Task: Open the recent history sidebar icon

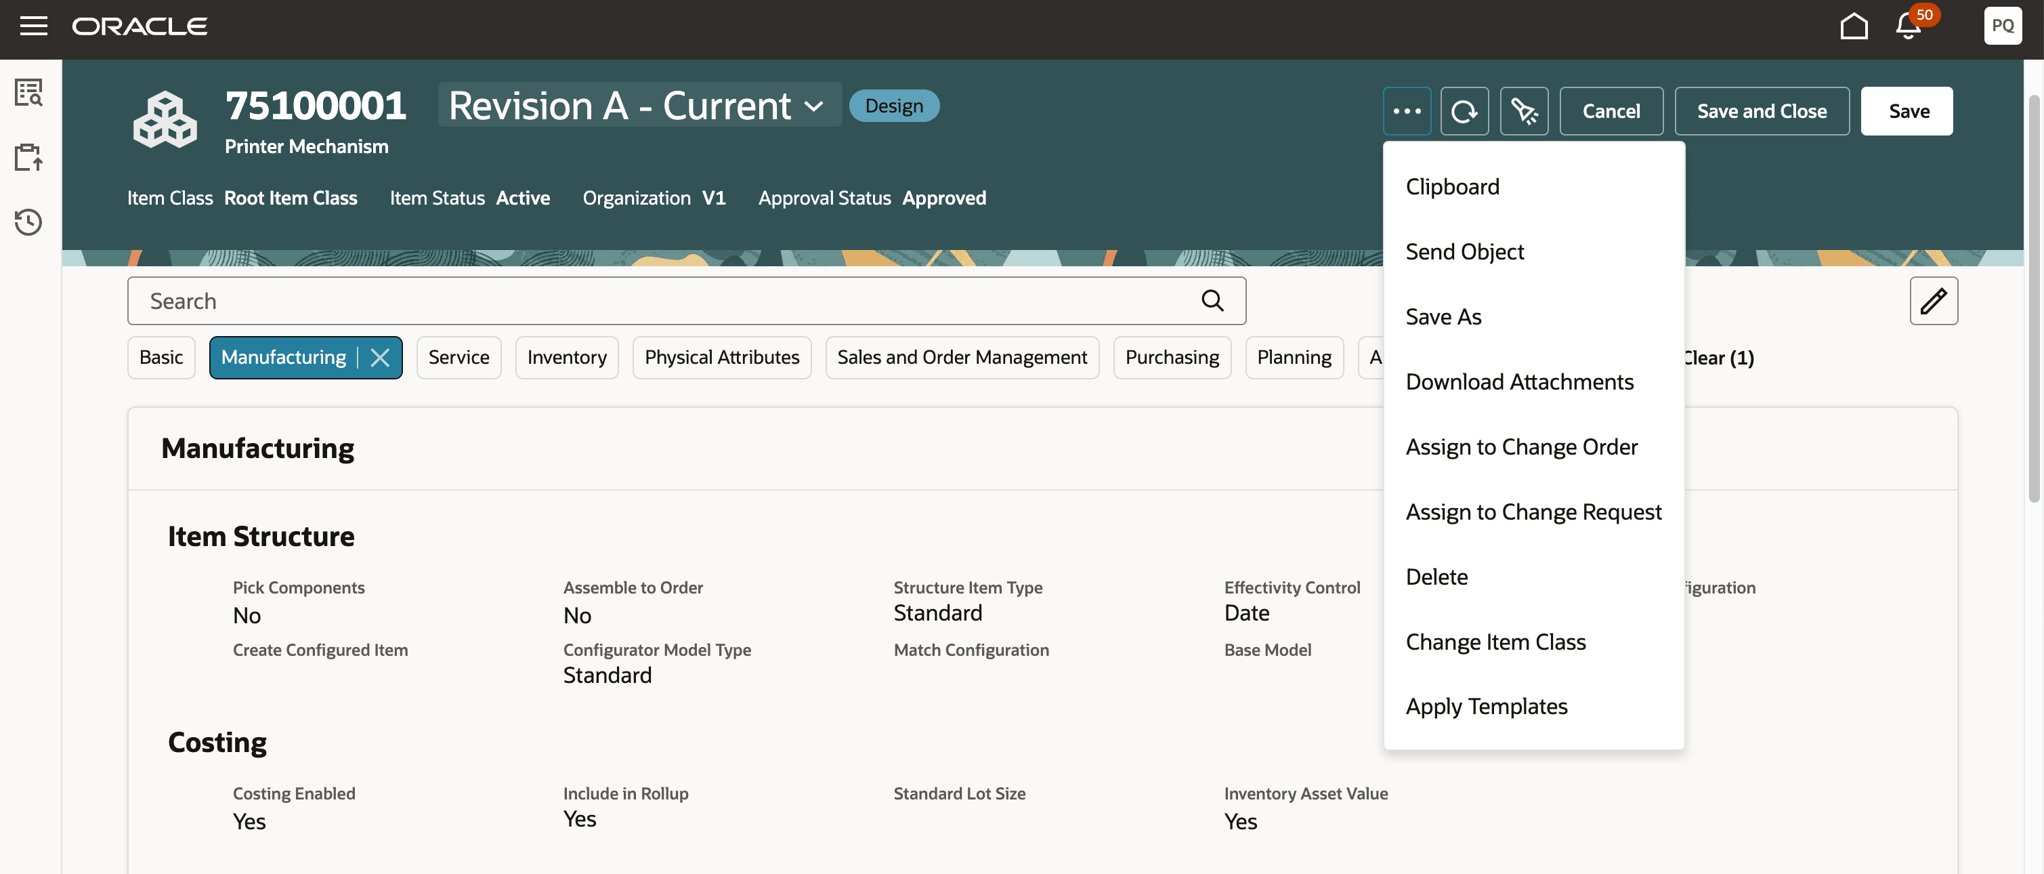Action: (x=28, y=222)
